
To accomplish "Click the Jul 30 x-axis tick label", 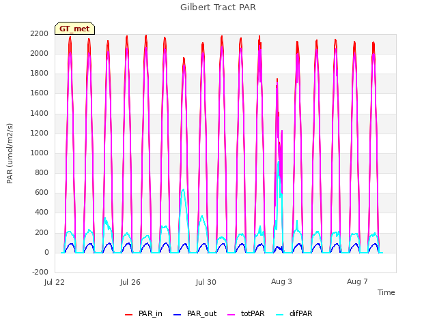I will 206,282.
